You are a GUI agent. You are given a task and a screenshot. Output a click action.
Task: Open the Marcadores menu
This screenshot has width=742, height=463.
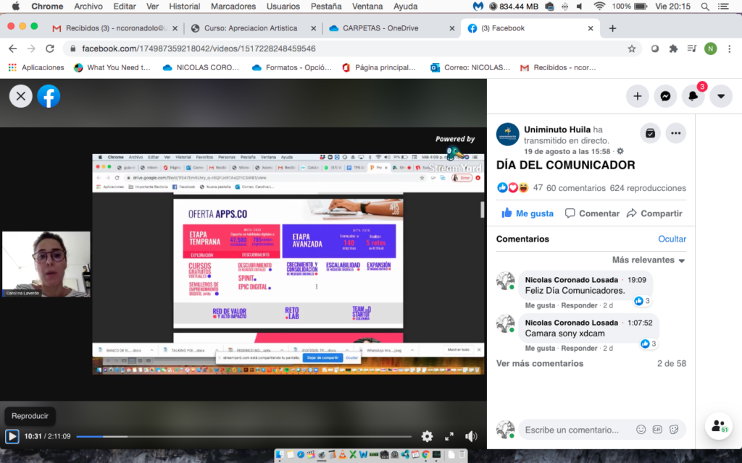pyautogui.click(x=233, y=7)
